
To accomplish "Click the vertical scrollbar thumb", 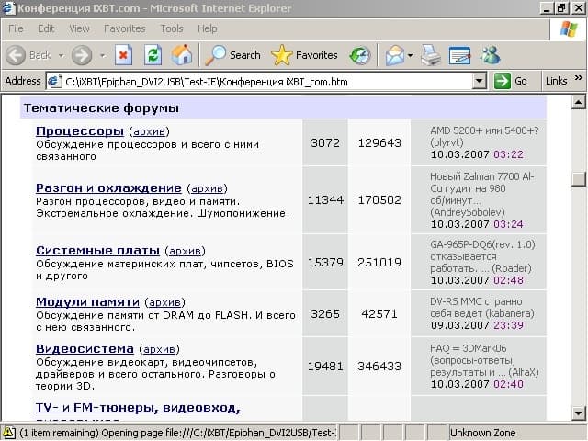I will pyautogui.click(x=578, y=178).
